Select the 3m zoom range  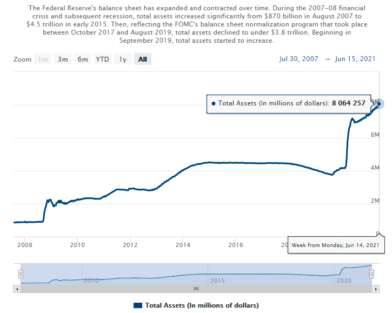(63, 59)
